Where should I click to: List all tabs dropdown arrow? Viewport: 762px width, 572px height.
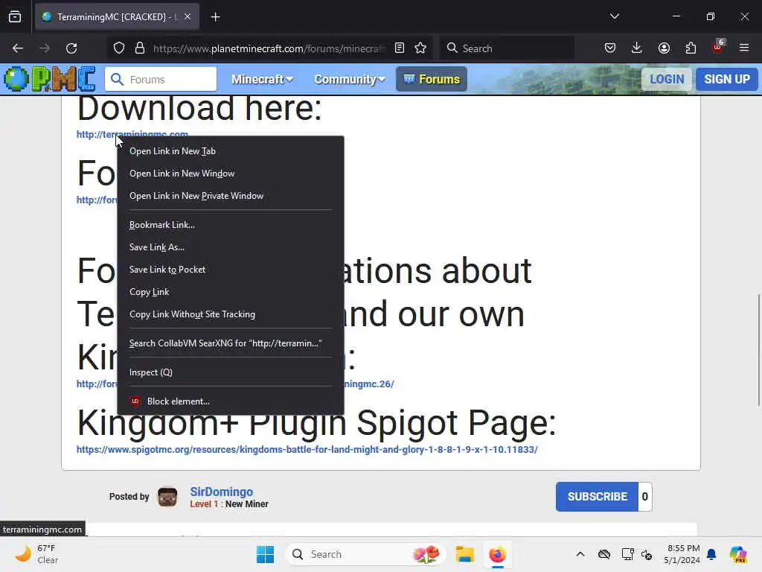pyautogui.click(x=615, y=16)
